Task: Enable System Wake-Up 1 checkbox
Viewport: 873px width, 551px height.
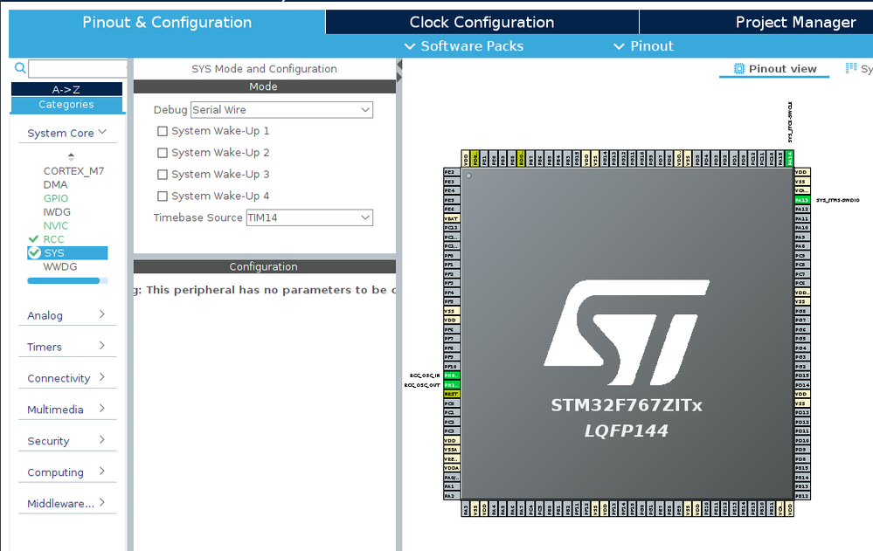Action: [163, 131]
